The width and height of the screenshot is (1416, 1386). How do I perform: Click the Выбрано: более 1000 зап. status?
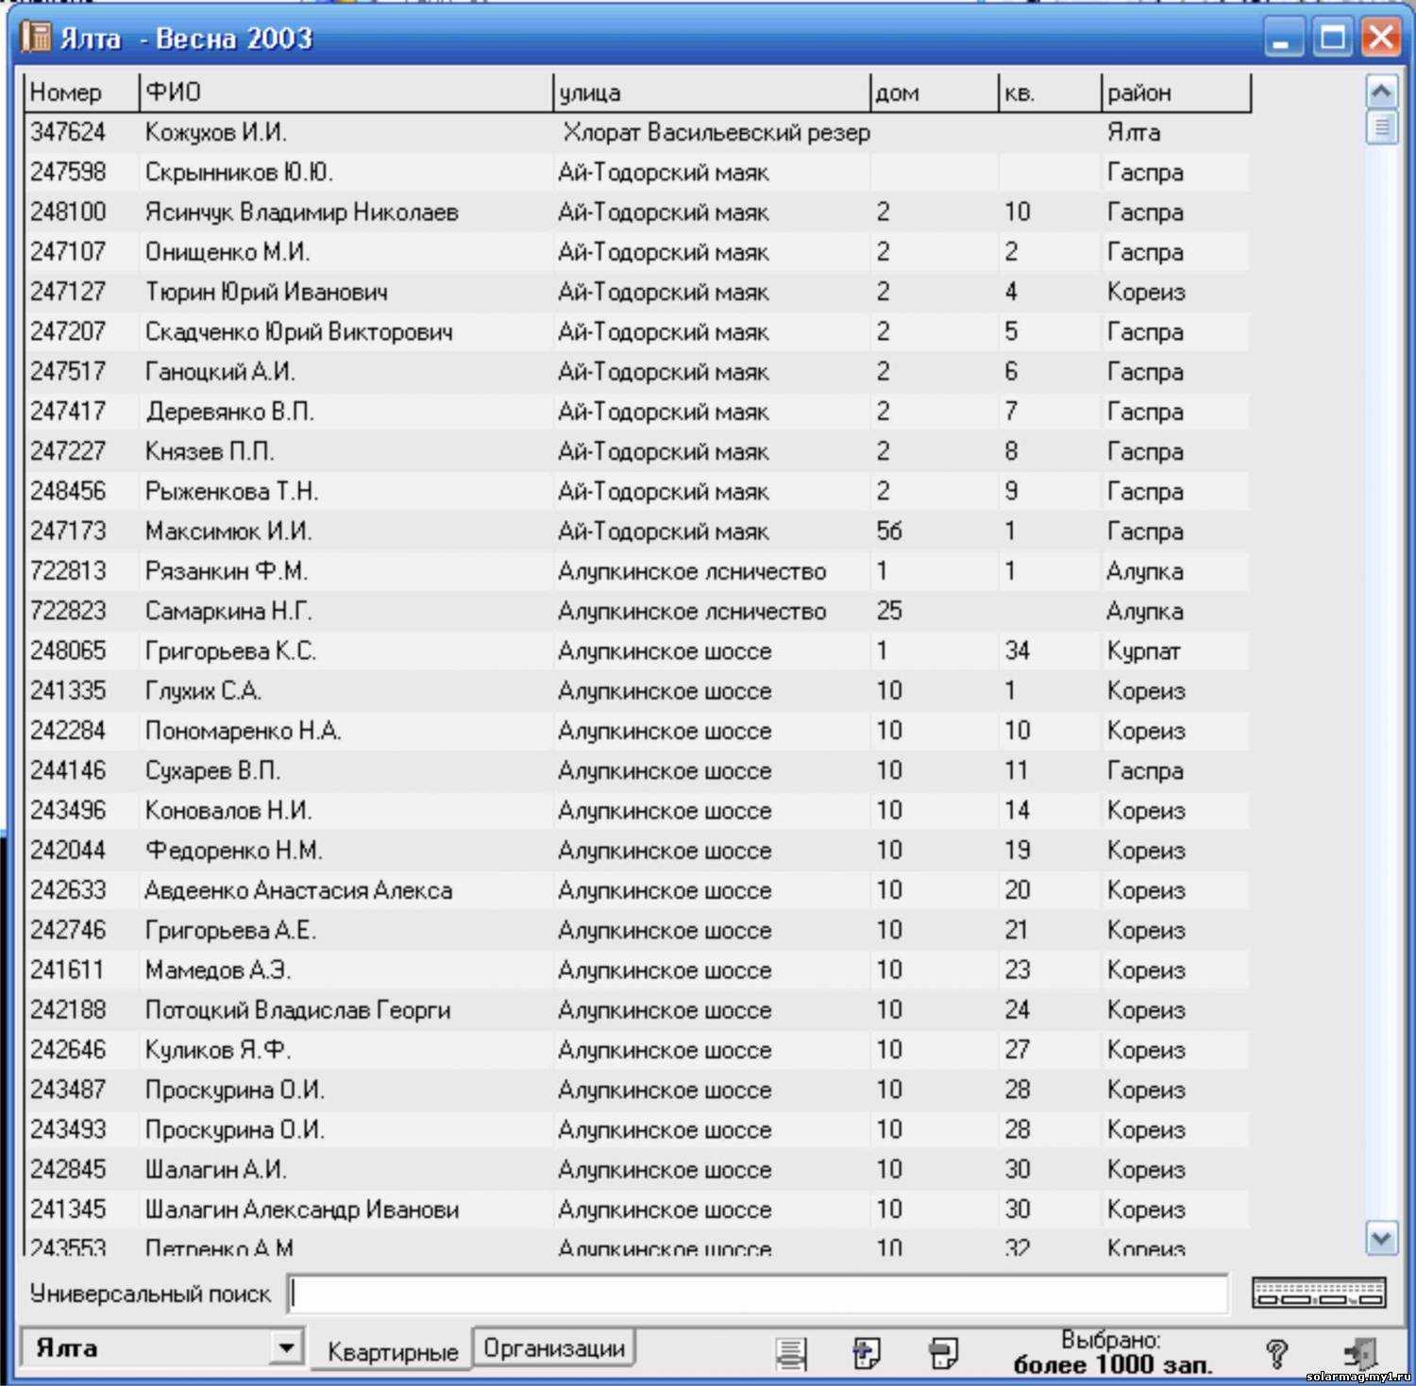coord(1112,1352)
